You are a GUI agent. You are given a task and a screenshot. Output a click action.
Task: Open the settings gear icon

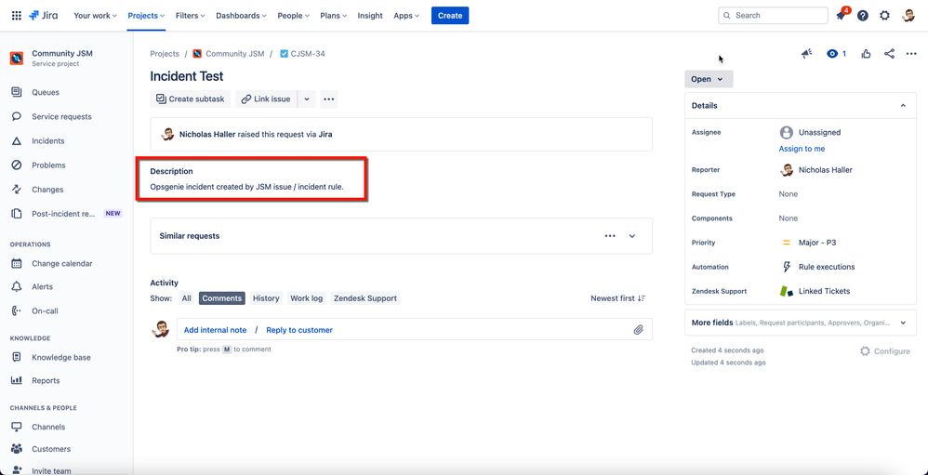click(884, 16)
